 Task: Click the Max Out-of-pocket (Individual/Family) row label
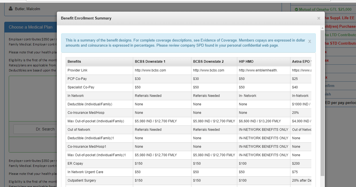96,121
